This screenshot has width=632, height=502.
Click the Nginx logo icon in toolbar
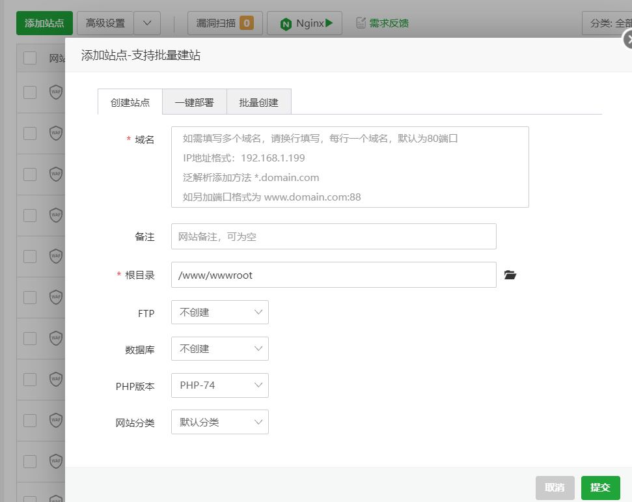[285, 23]
